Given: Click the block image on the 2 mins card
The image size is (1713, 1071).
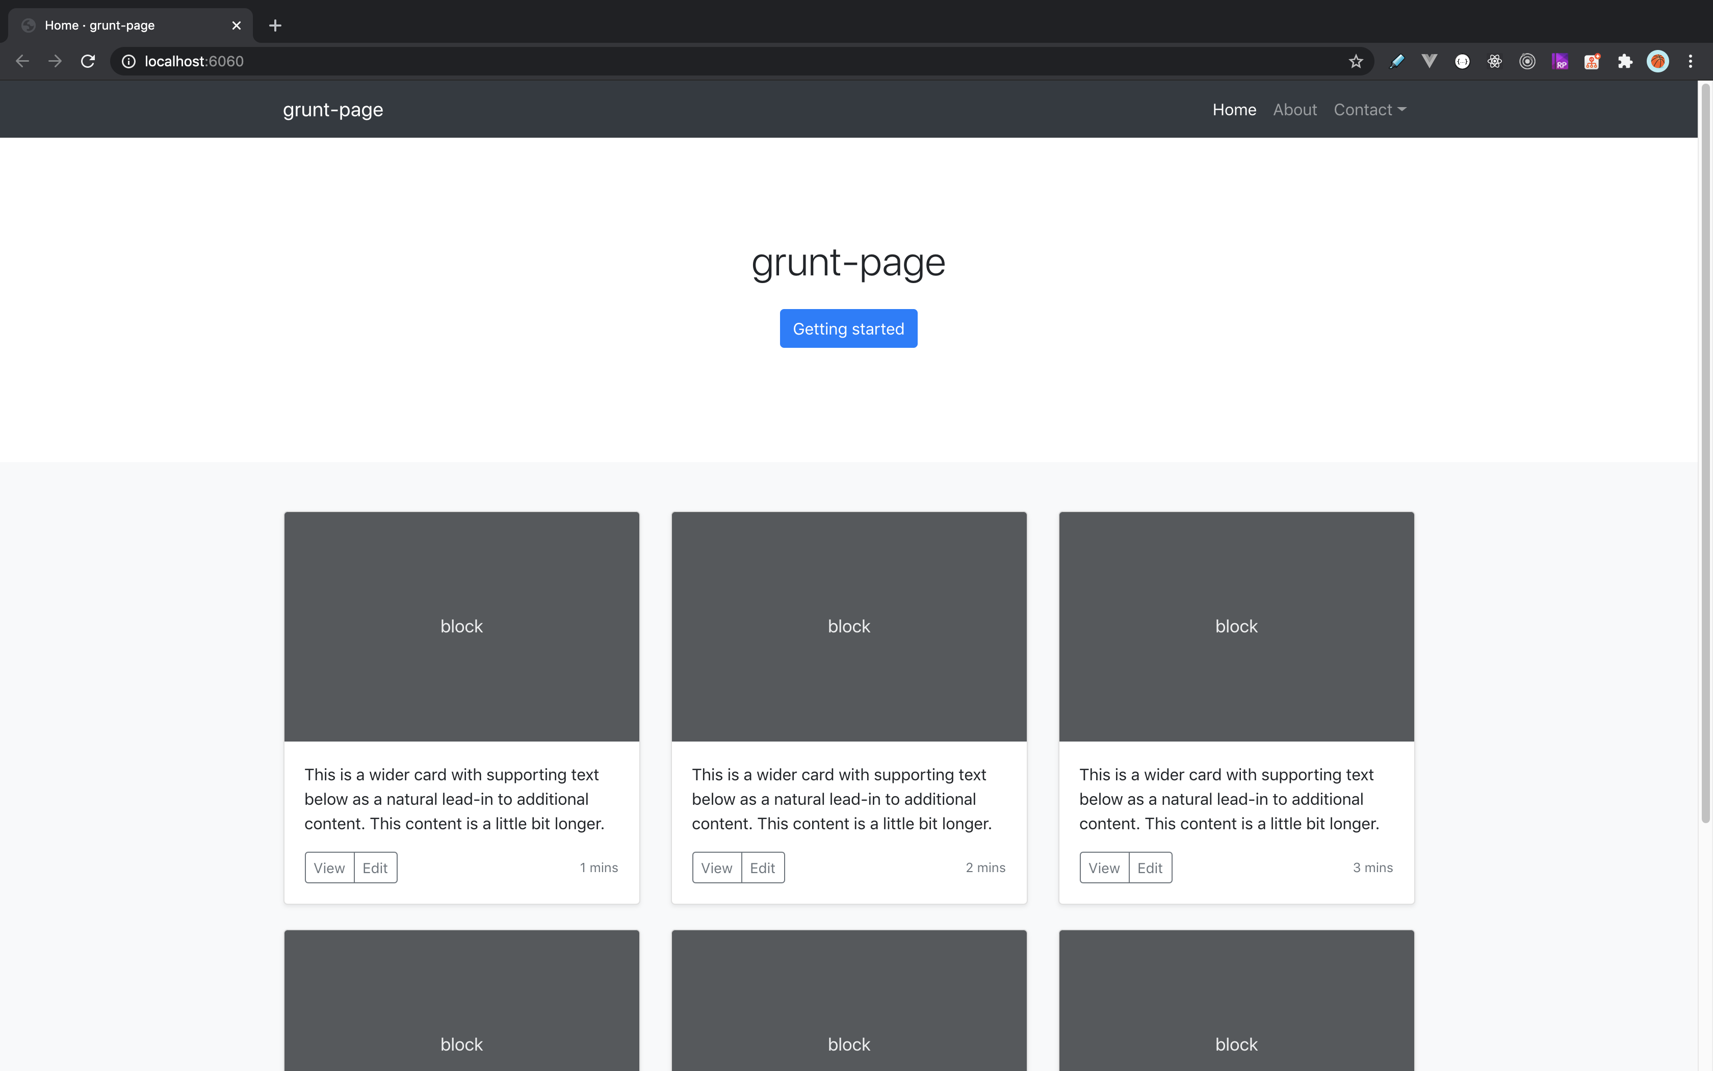Looking at the screenshot, I should coord(849,627).
